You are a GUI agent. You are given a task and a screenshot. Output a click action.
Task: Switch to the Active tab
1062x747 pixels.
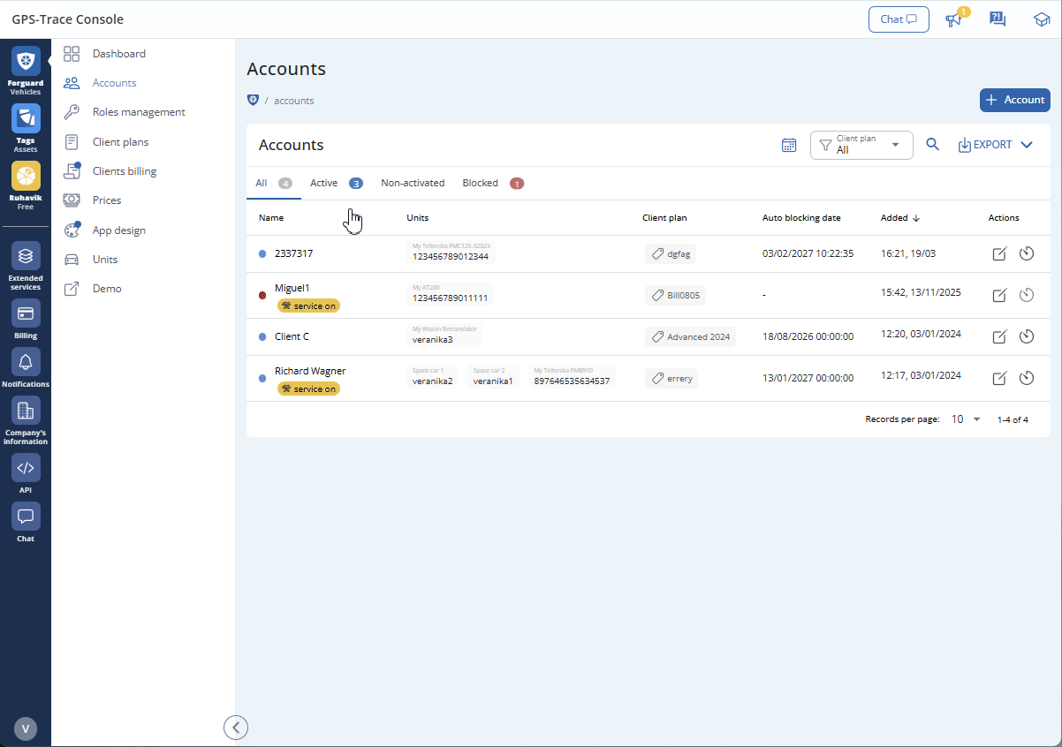[x=337, y=183]
